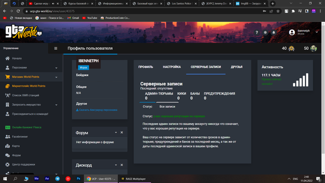This screenshot has width=325, height=183.
Task: Open ProductionCrate bookmark
Action: tap(115, 18)
